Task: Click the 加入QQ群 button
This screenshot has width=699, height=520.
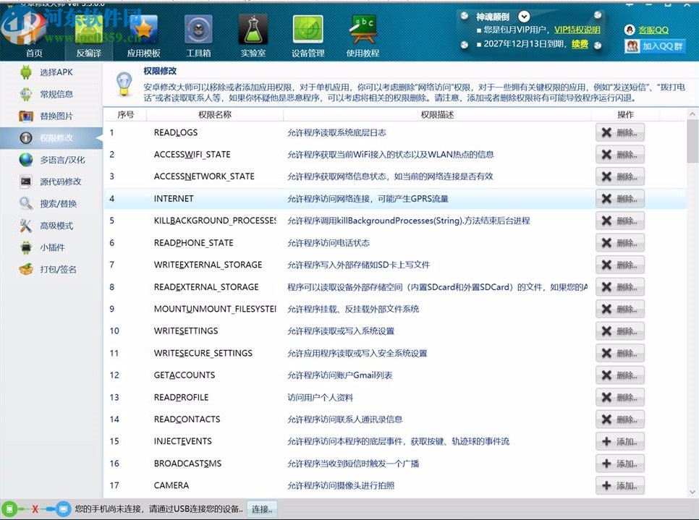Action: coord(655,46)
